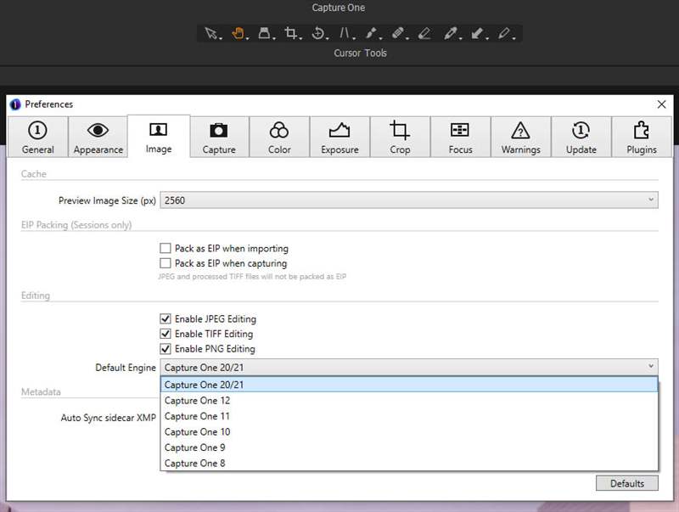
Task: Enable Pack as EIP when capturing
Action: tap(165, 263)
